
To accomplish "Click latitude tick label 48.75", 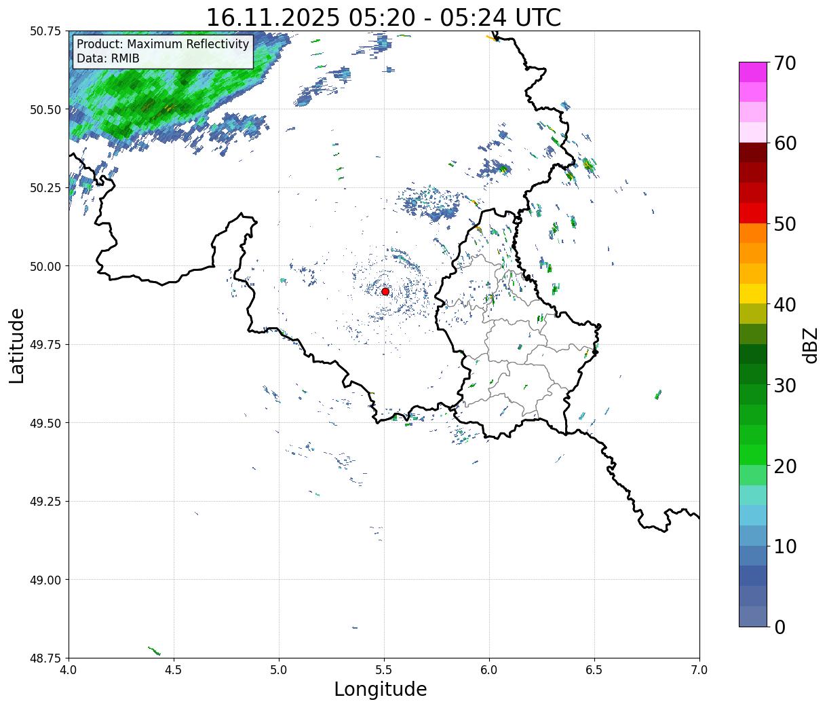I will 45,658.
